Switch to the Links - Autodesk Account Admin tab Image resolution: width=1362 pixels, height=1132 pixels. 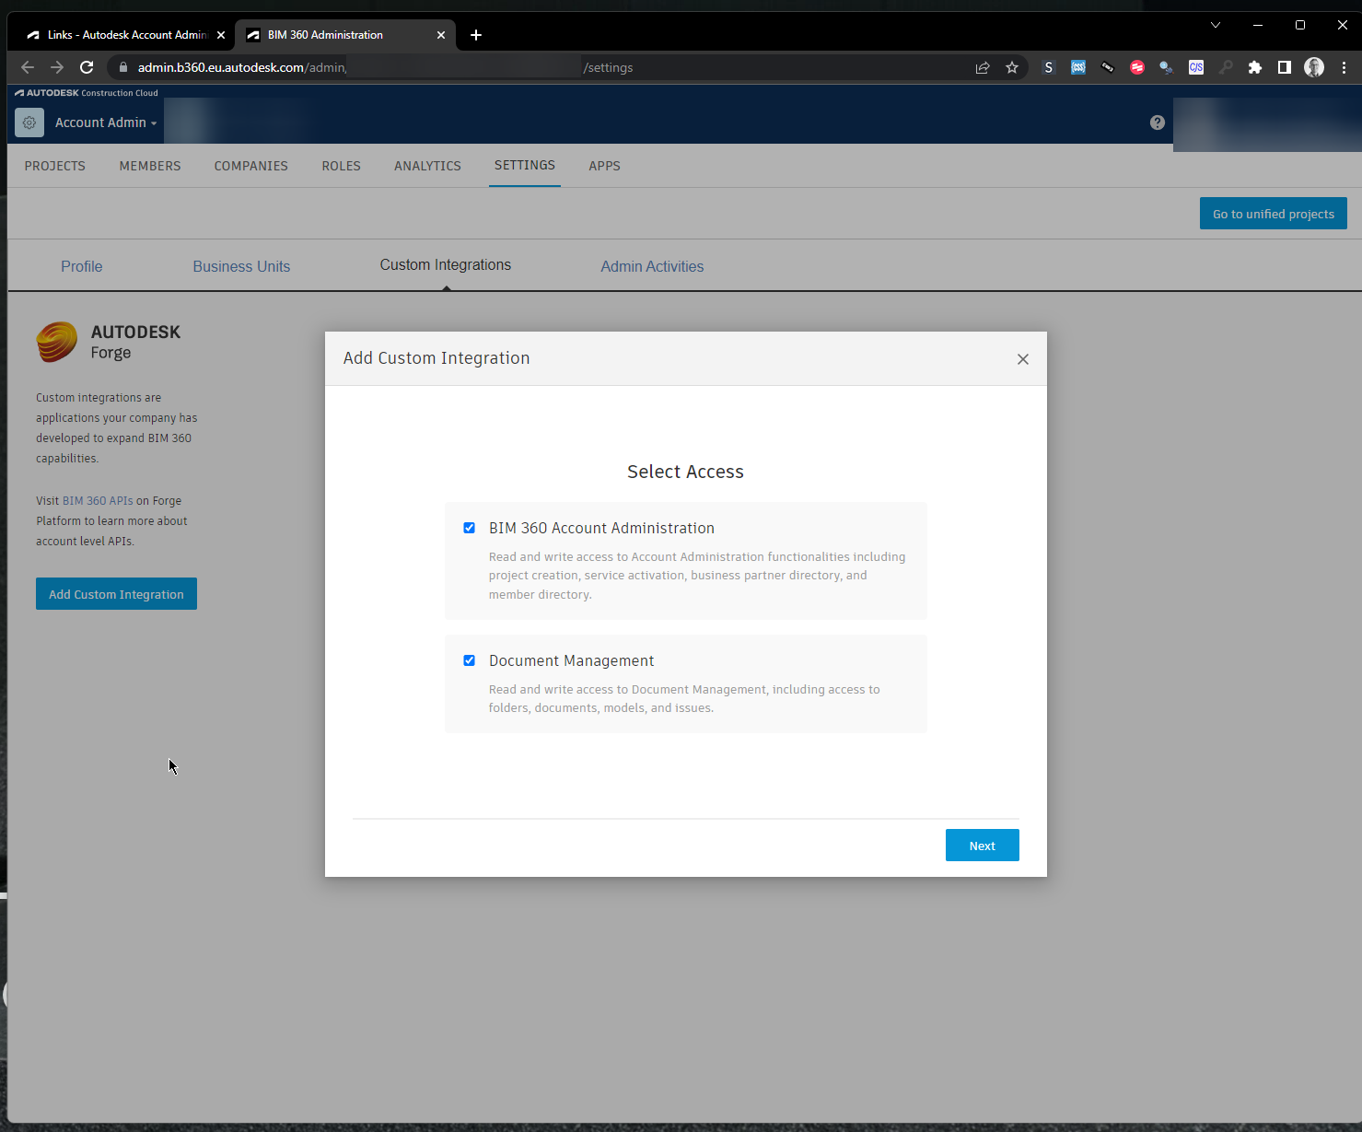click(126, 35)
